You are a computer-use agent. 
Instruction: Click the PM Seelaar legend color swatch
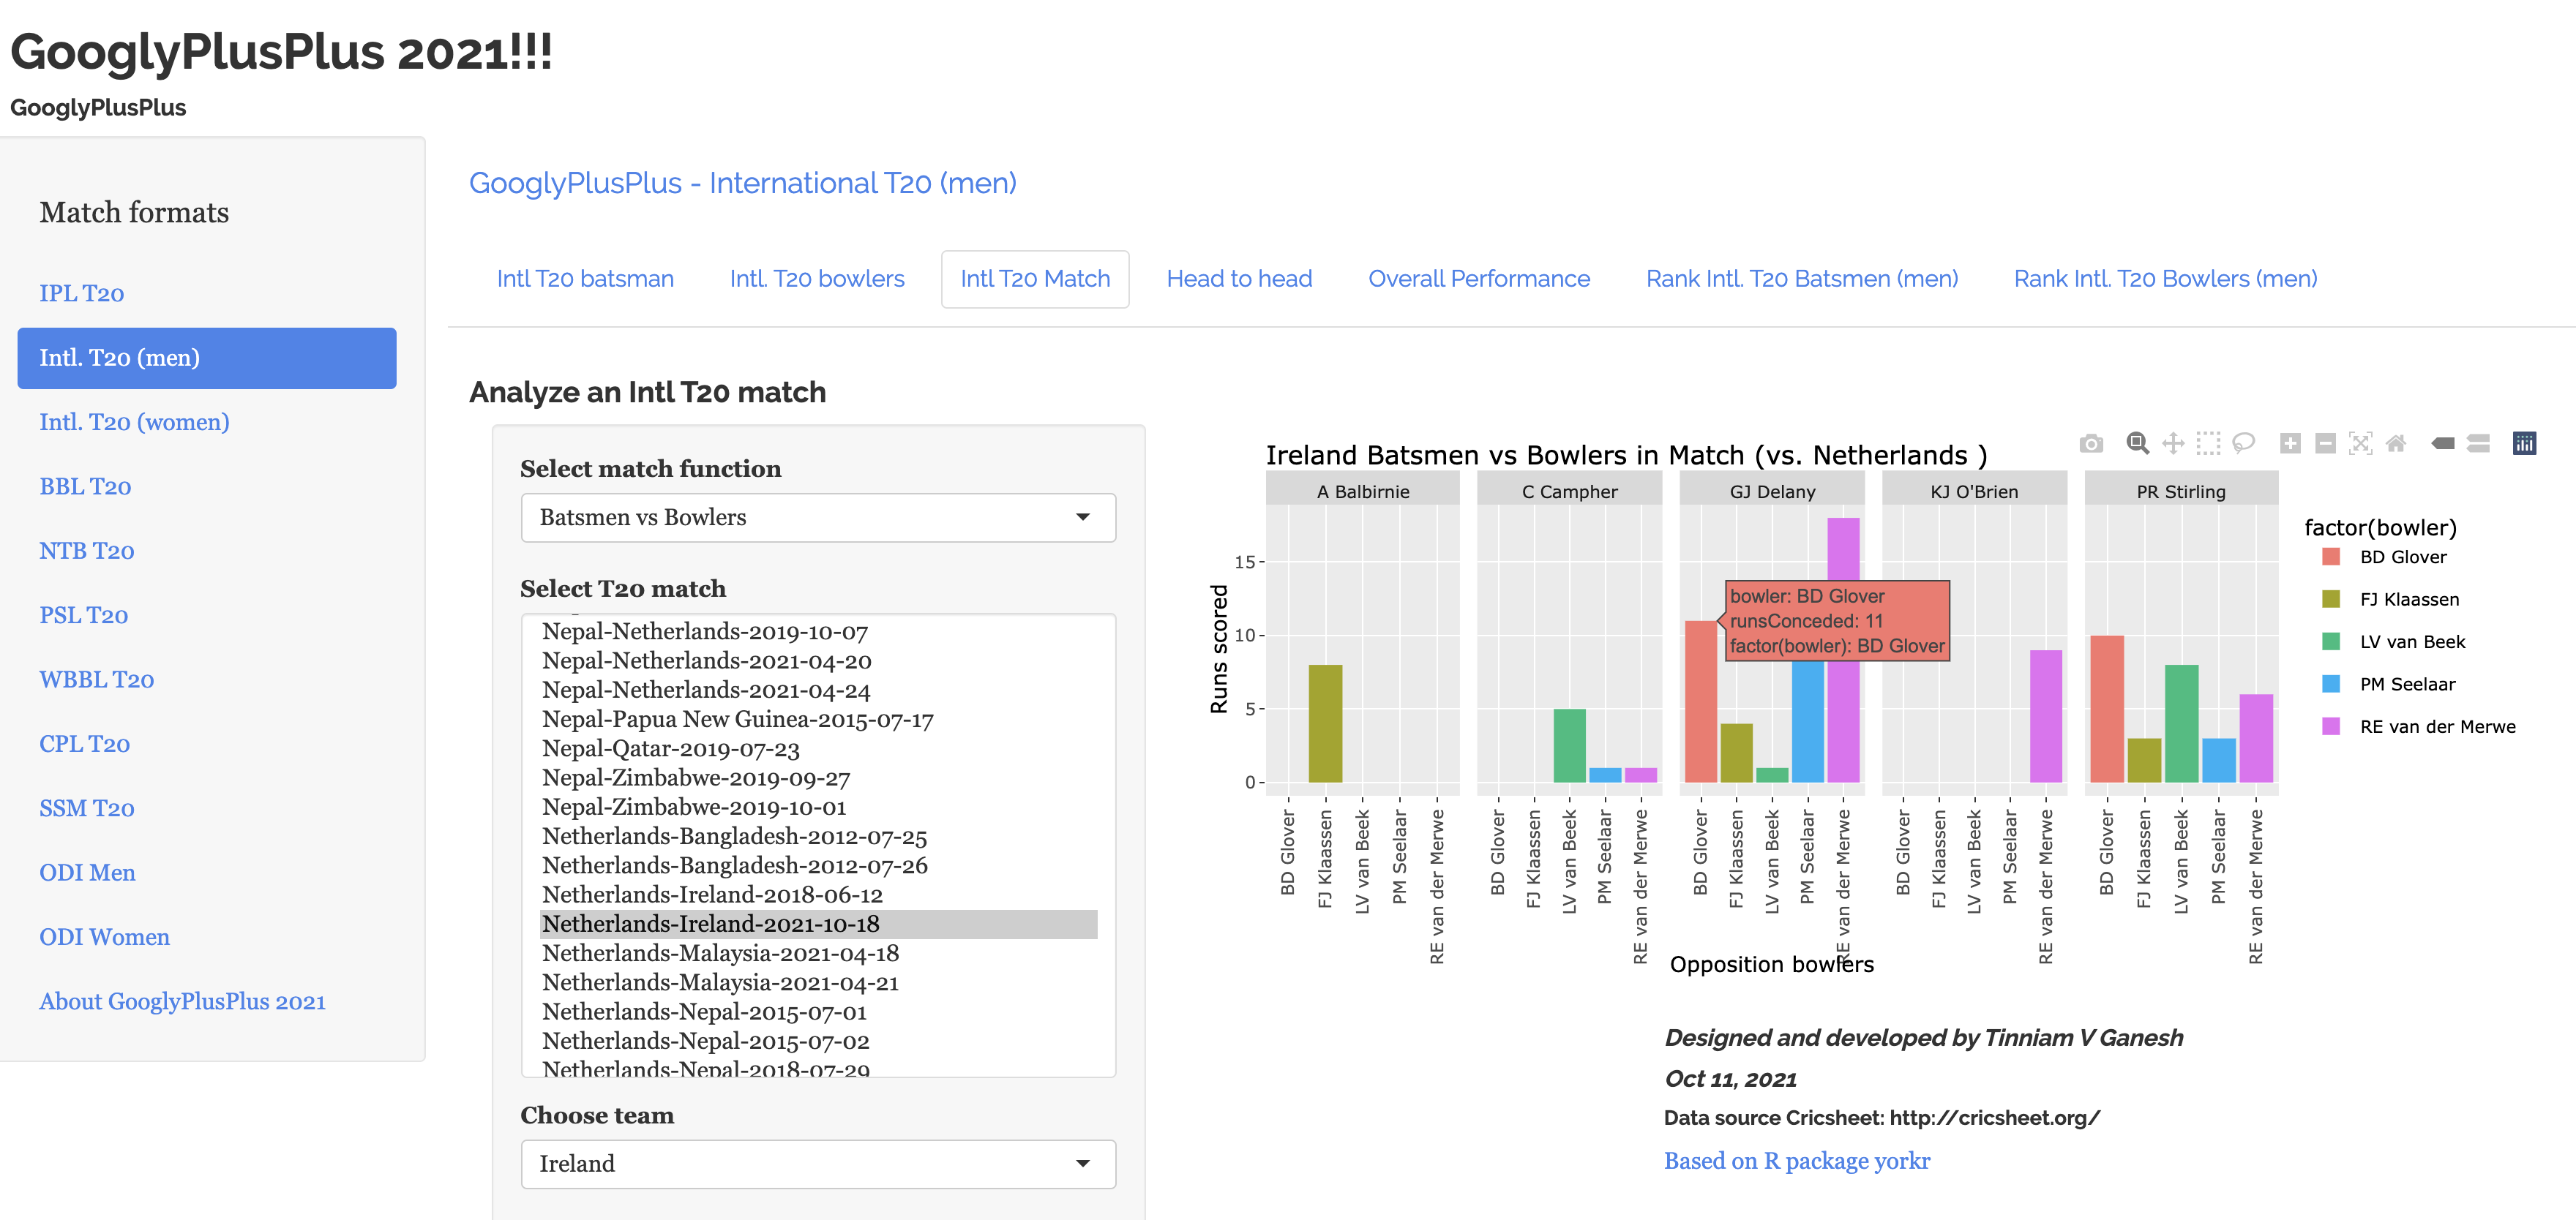click(x=2331, y=685)
